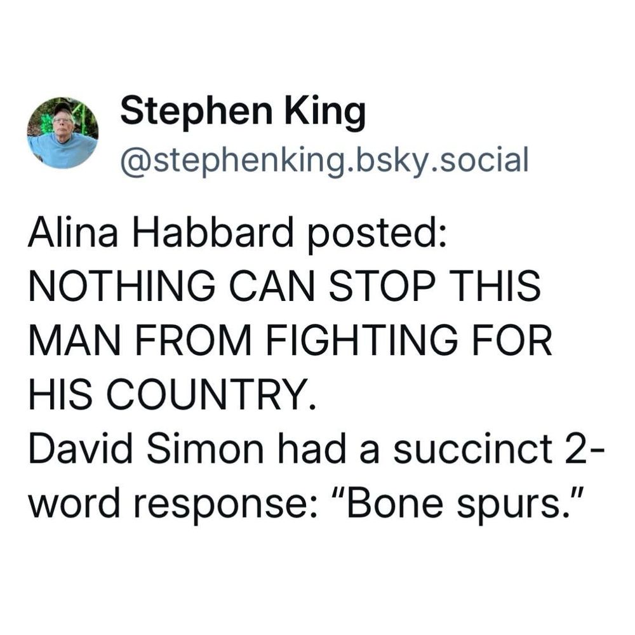Click the words "word response:"
The height and width of the screenshot is (635, 635).
point(169,505)
